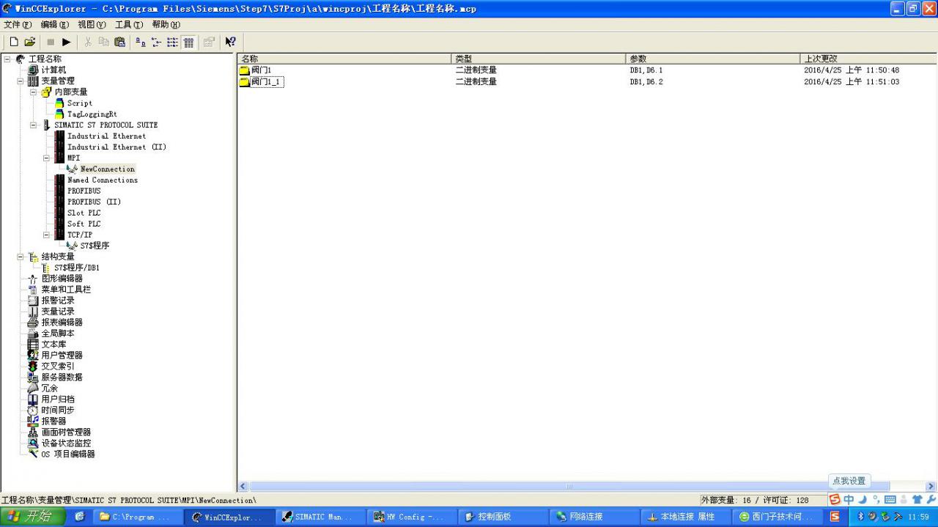Click the horizontal scrollbar right arrow
The width and height of the screenshot is (938, 527).
click(x=931, y=487)
